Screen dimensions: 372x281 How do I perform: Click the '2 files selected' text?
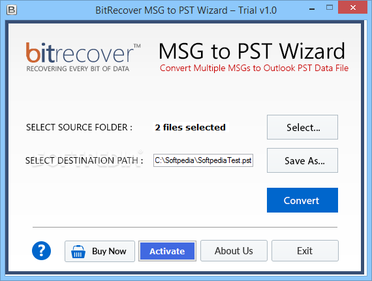pyautogui.click(x=191, y=128)
